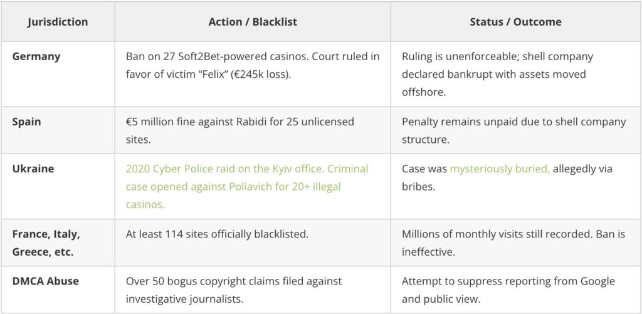
Task: Click the 'case opened against Poliavich' link line
Action: click(x=233, y=187)
